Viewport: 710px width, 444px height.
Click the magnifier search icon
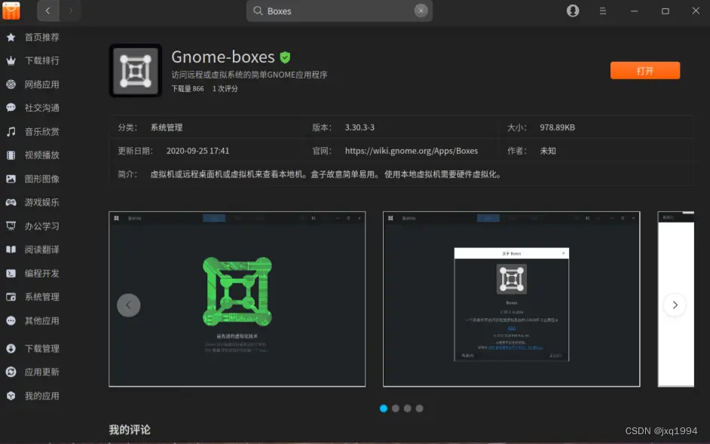(258, 11)
